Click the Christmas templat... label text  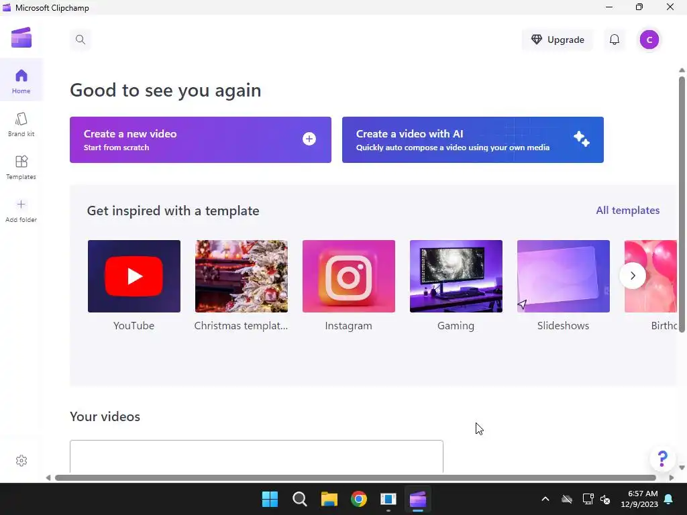[x=241, y=326]
